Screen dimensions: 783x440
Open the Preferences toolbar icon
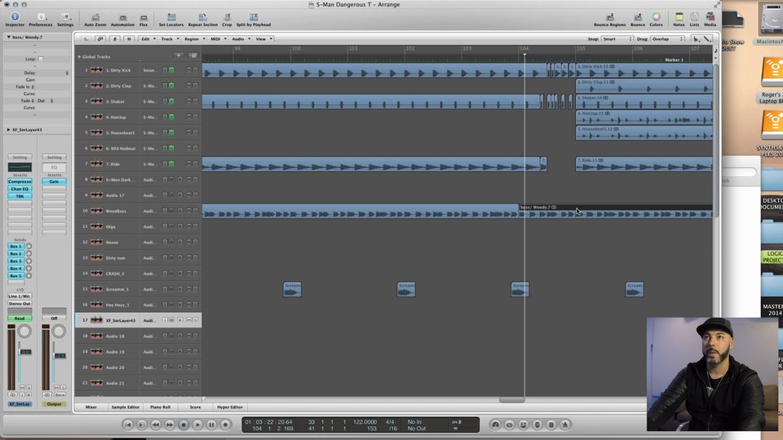(x=41, y=20)
